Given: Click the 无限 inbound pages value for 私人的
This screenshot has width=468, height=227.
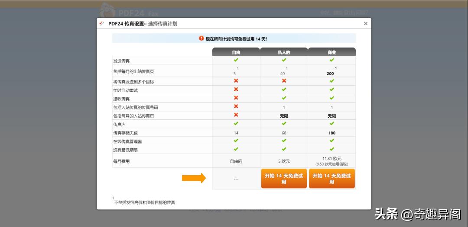Looking at the screenshot, I should click(284, 116).
